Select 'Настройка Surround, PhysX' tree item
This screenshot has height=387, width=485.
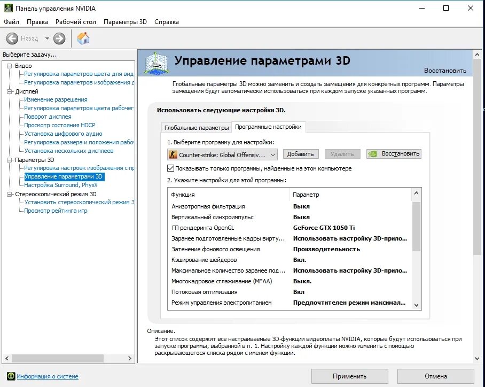(61, 185)
